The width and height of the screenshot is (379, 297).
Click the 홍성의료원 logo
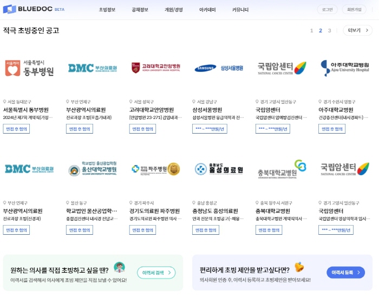[x=219, y=169]
